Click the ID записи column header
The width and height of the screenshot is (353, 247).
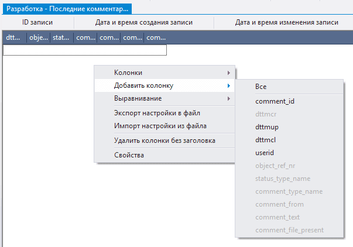click(37, 23)
